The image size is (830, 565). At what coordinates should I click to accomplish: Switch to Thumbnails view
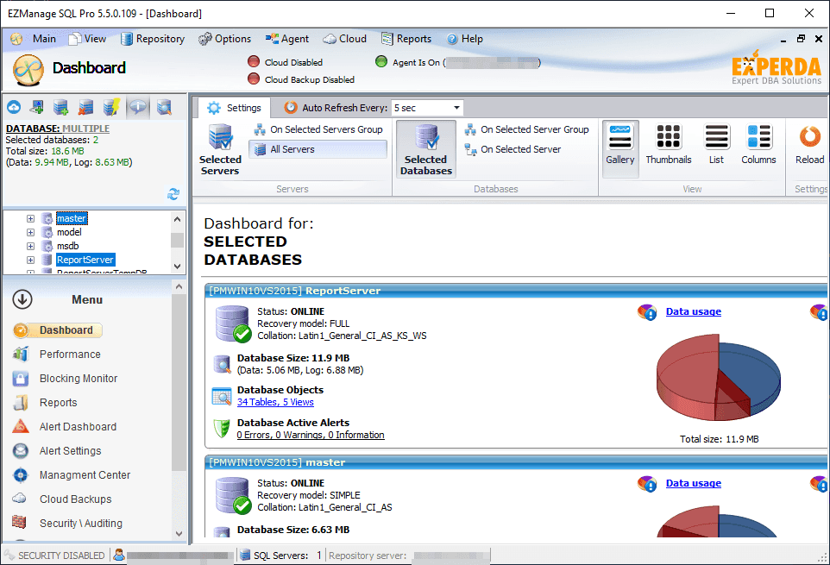[x=669, y=144]
